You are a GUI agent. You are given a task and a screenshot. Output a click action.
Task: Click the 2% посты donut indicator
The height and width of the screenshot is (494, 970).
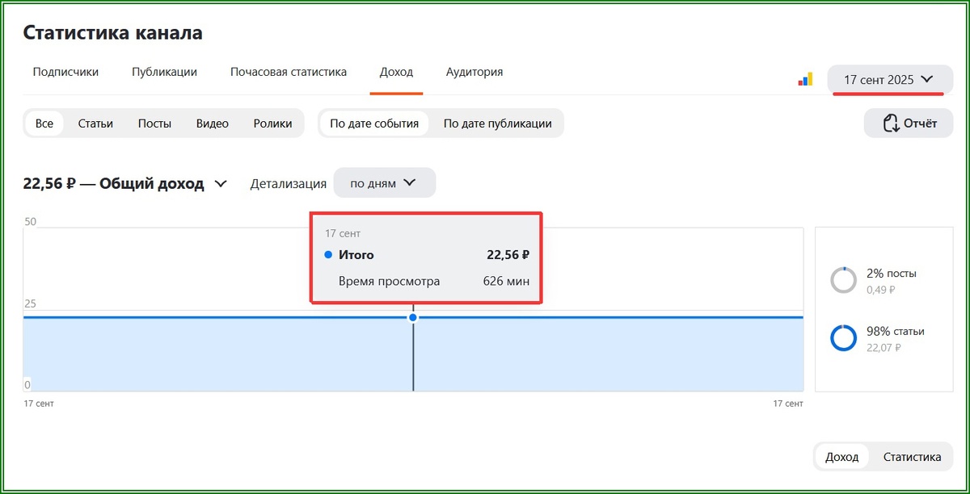(x=843, y=279)
